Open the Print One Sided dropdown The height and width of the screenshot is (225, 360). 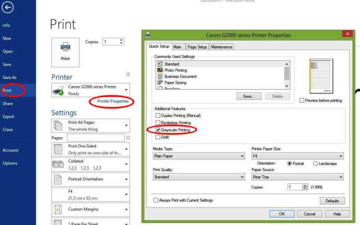126,149
